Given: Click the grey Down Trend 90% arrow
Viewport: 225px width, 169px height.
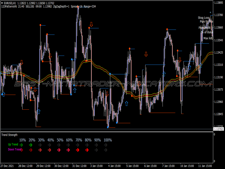Looking at the screenshot, I should [96, 150].
